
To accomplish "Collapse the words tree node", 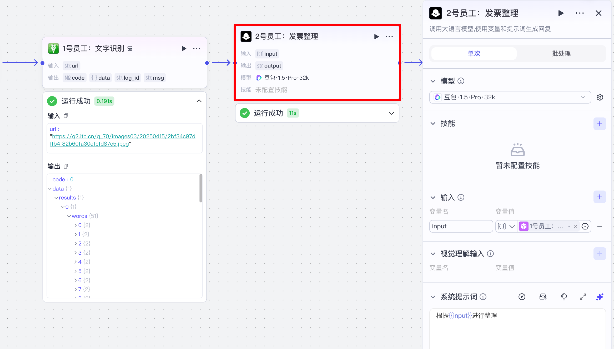I will [69, 216].
